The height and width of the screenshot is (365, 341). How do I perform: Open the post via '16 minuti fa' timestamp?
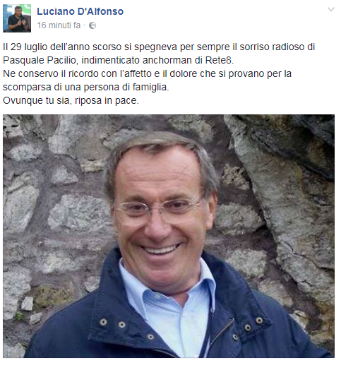59,25
